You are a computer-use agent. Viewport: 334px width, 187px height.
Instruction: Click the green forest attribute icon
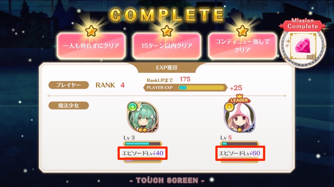tap(132, 107)
